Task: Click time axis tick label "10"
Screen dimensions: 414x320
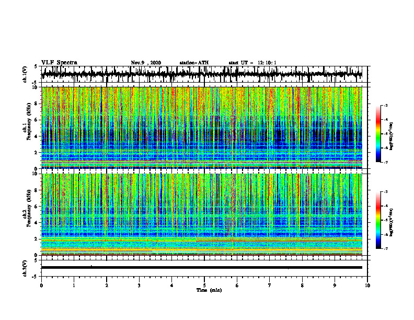Action: tap(367, 285)
